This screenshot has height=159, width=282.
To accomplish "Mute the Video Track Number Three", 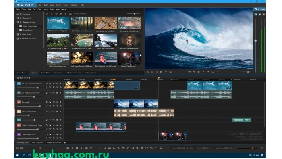I will tap(57, 125).
